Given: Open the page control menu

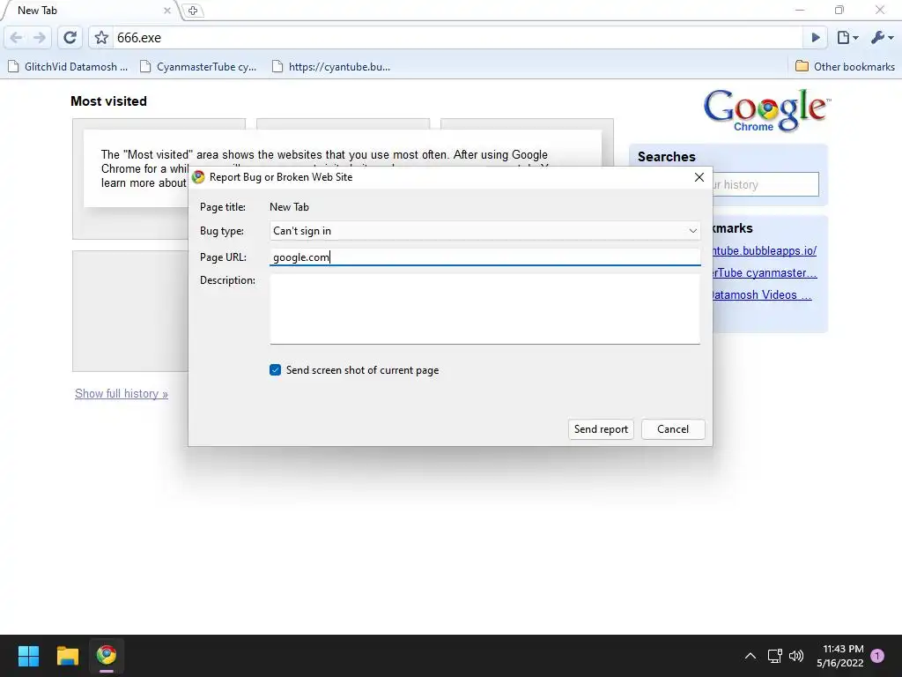Looking at the screenshot, I should pyautogui.click(x=847, y=37).
